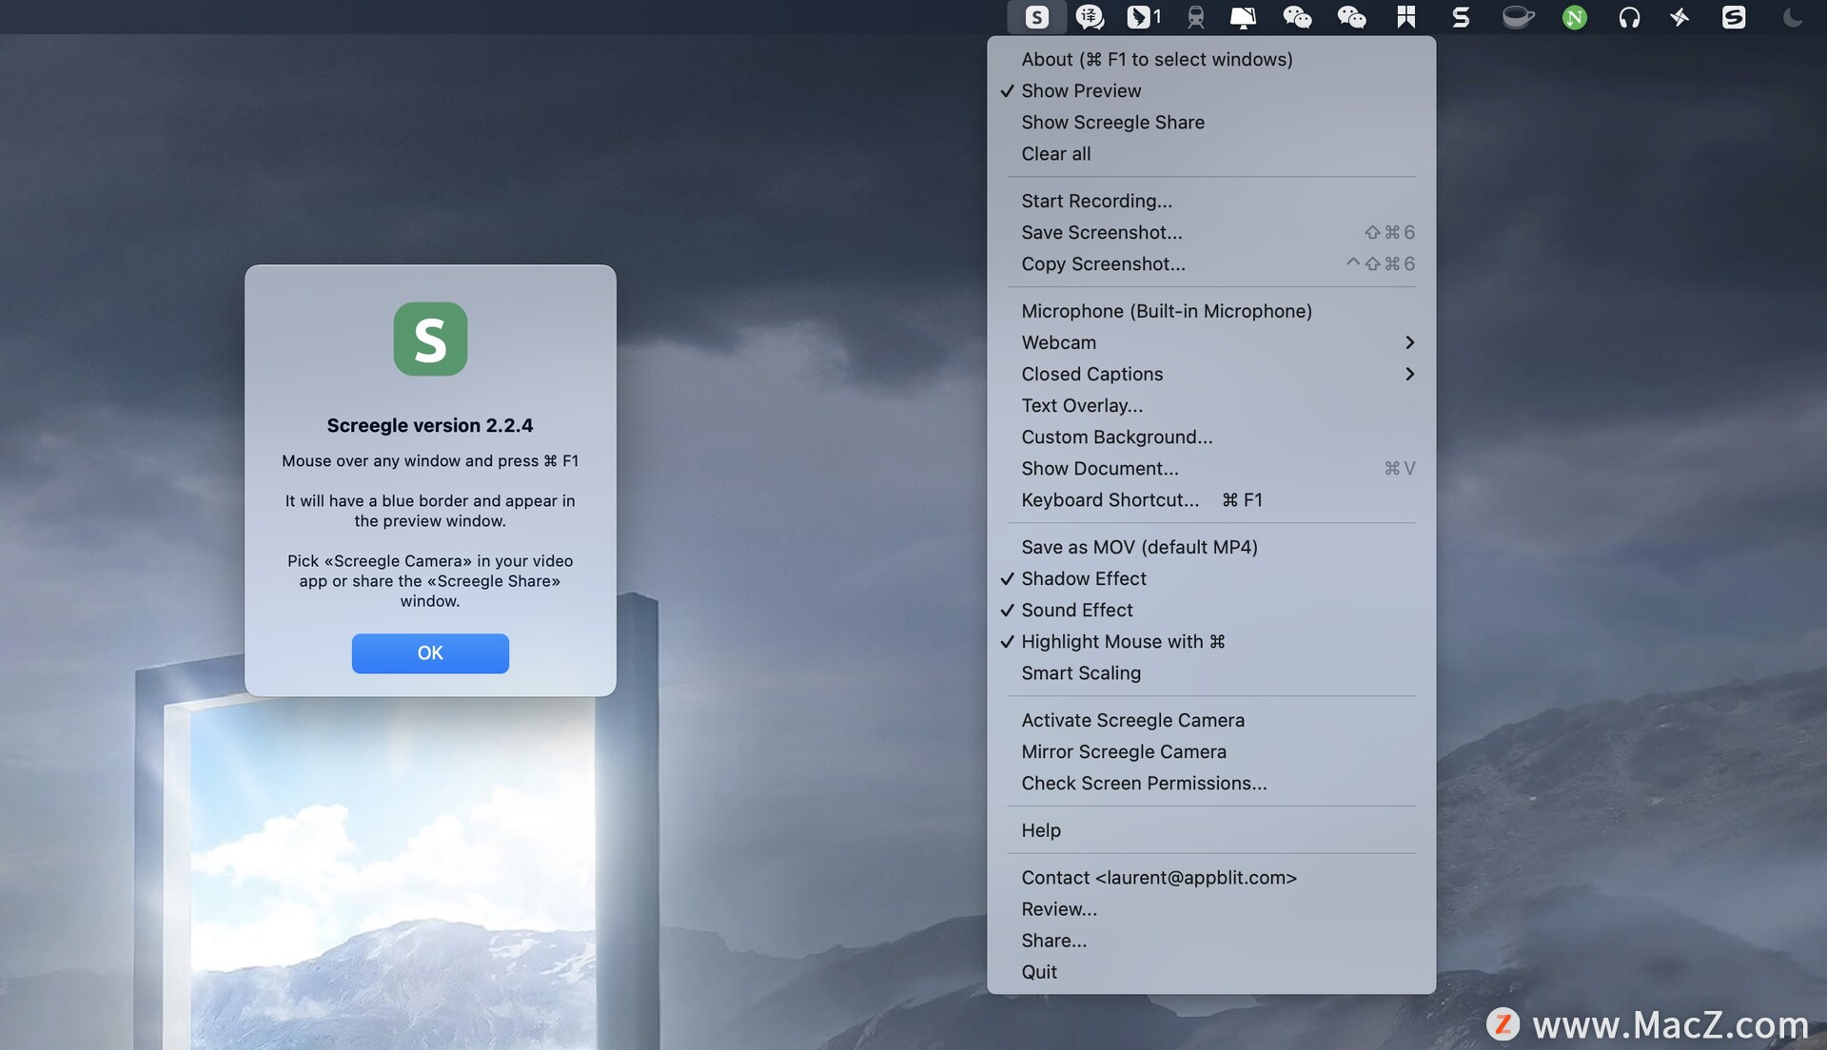
Task: Select Check Screen Permissions... item
Action: pos(1210,783)
